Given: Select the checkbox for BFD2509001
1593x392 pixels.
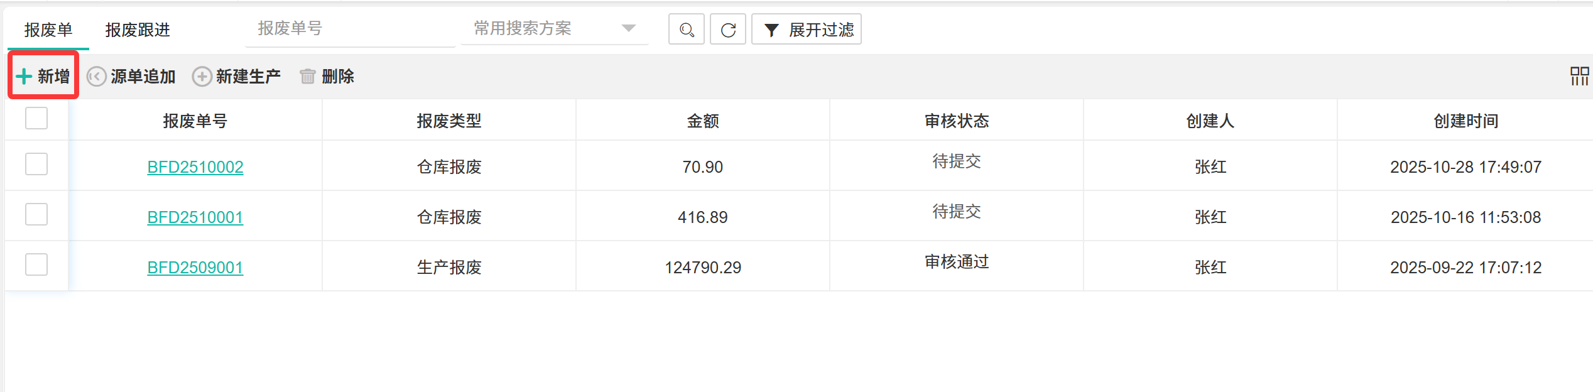Looking at the screenshot, I should pyautogui.click(x=36, y=265).
